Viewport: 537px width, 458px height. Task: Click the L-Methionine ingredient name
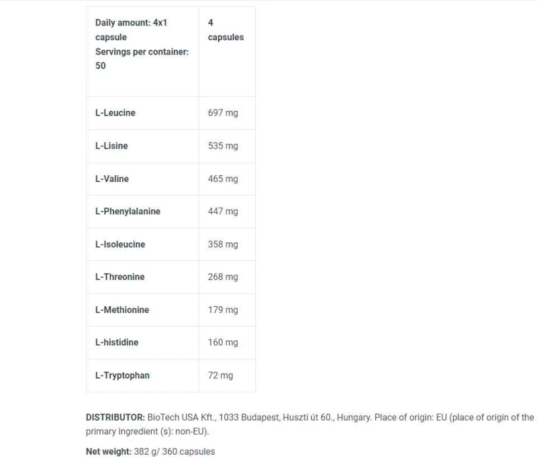(x=122, y=310)
